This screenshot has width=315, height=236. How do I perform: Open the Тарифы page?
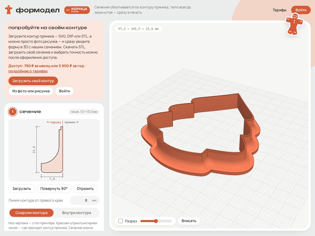point(279,10)
